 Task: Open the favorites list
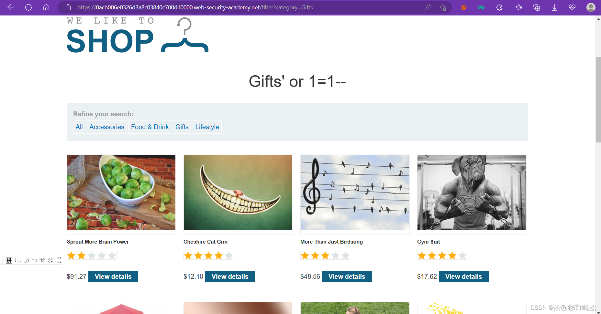coord(519,7)
